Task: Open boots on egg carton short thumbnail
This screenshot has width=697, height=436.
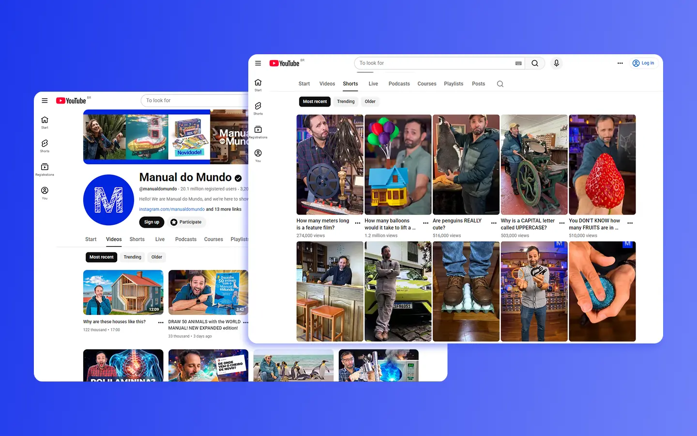Action: (466, 292)
